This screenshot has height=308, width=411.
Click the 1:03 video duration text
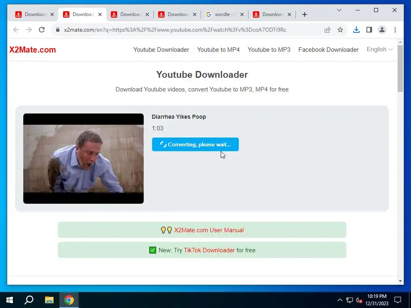(x=157, y=128)
